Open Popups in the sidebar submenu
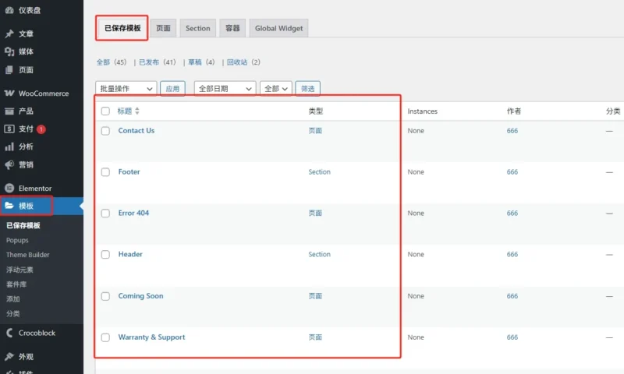Viewport: 624px width, 374px height. point(17,240)
